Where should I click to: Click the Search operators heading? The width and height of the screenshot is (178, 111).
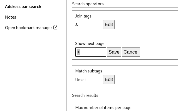pos(88,4)
